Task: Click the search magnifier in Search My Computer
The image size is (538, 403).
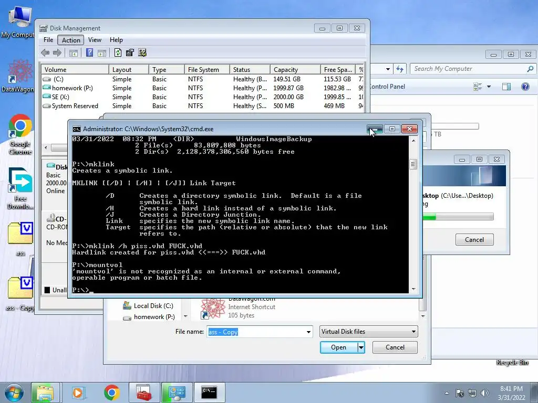Action: pyautogui.click(x=530, y=69)
